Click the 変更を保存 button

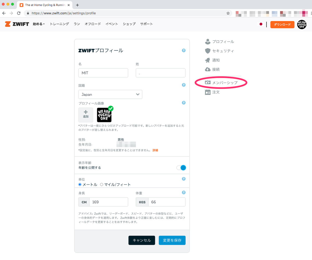[x=172, y=240]
